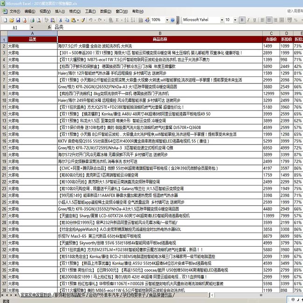The height and width of the screenshot is (303, 303).
Task: Toggle Italic formatting button
Action: point(249,20)
